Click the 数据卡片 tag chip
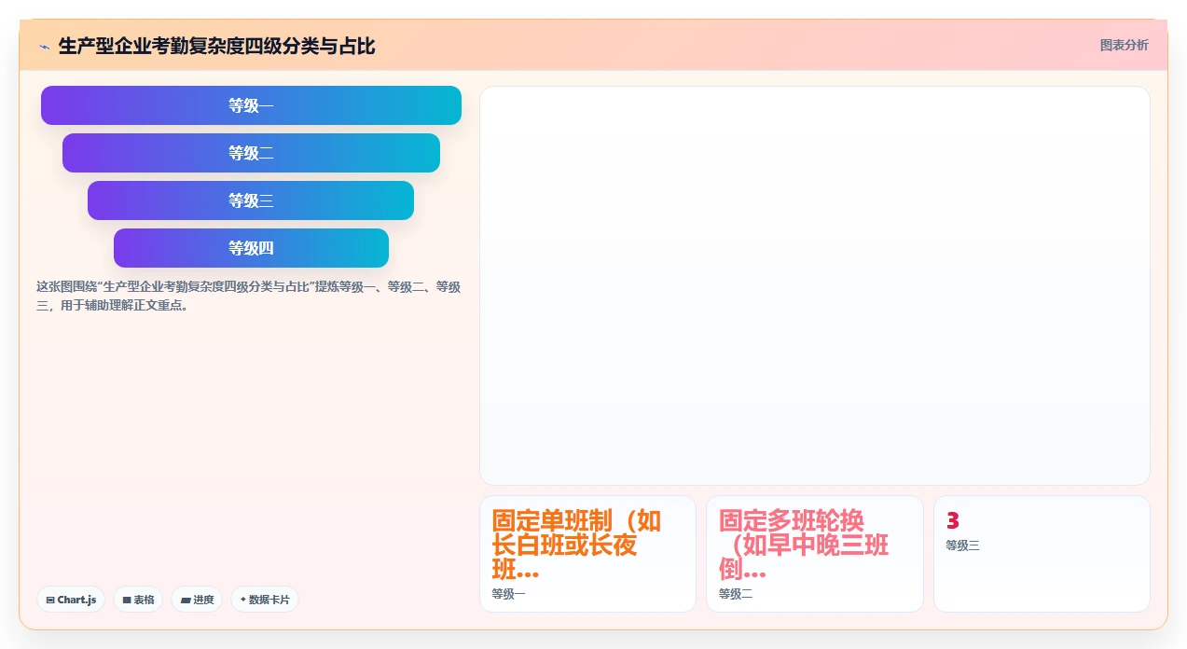Image resolution: width=1187 pixels, height=649 pixels. click(265, 600)
